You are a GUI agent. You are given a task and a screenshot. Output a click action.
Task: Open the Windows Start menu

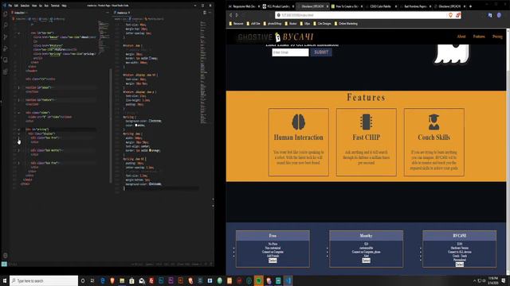(x=5, y=280)
